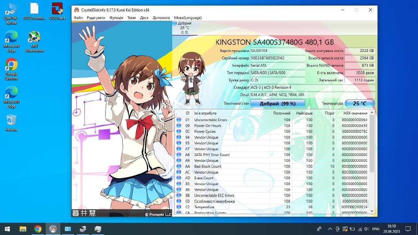Open the Редагувати menu
418x235 pixels.
point(96,18)
